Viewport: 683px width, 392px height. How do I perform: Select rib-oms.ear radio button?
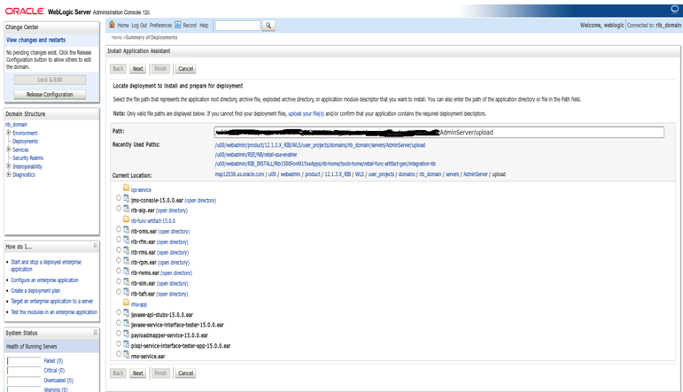[x=119, y=229]
